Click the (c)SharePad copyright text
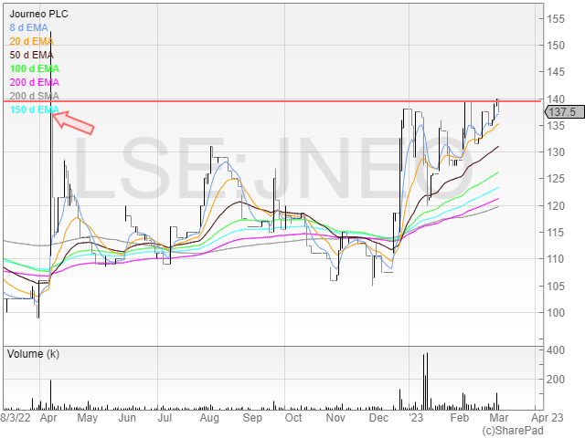 pos(513,431)
